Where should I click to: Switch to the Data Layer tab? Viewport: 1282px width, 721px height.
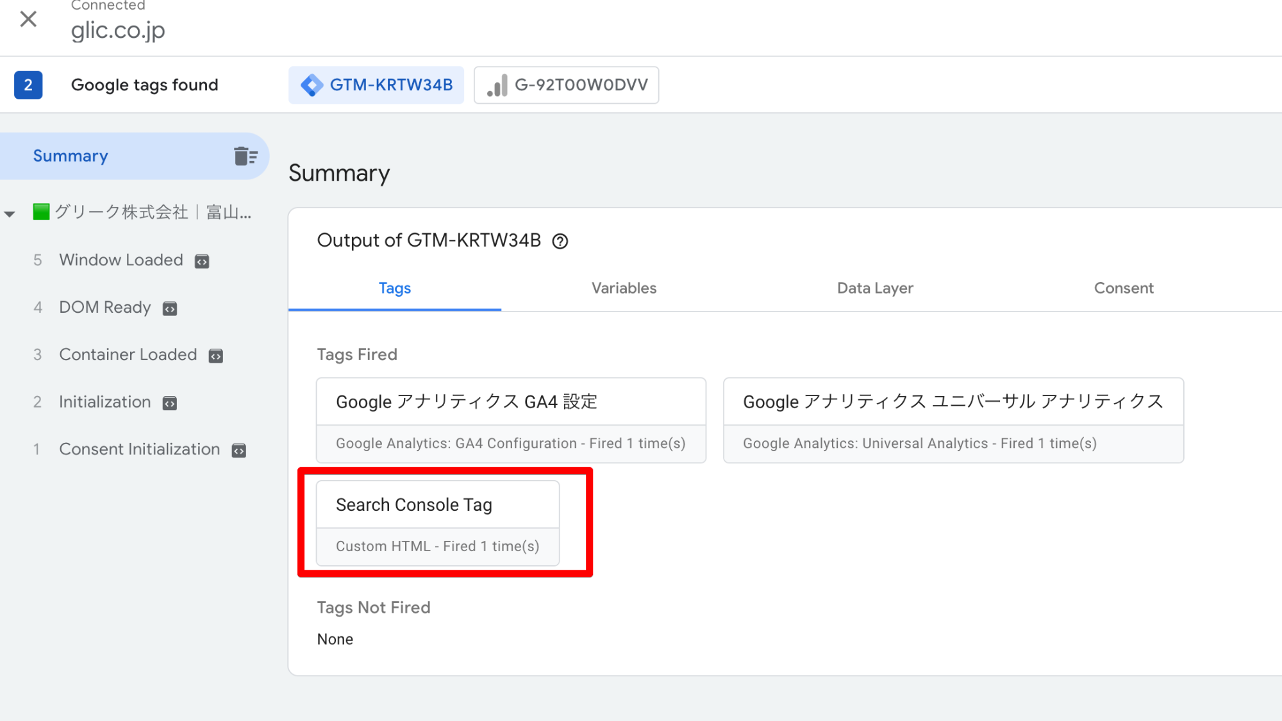875,288
